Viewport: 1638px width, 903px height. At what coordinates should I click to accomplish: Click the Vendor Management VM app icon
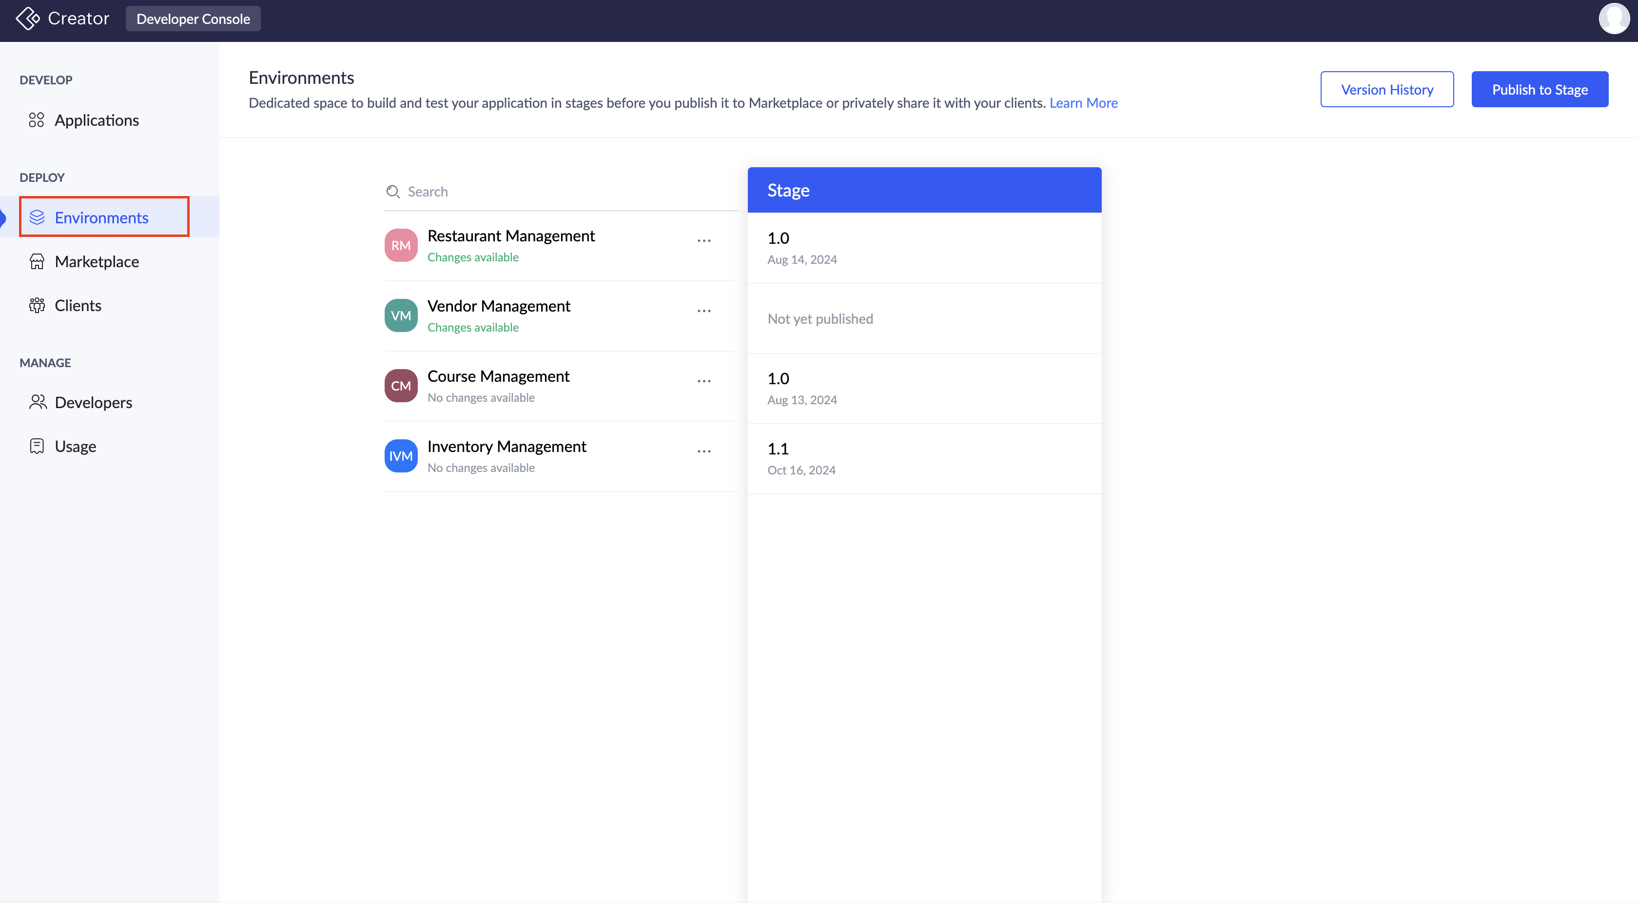click(401, 315)
